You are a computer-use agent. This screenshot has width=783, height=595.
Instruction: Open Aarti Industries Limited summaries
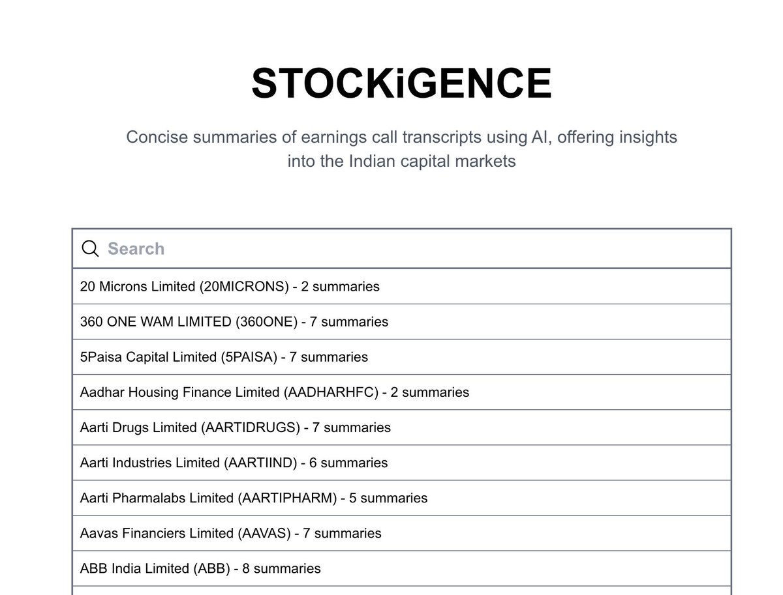234,463
